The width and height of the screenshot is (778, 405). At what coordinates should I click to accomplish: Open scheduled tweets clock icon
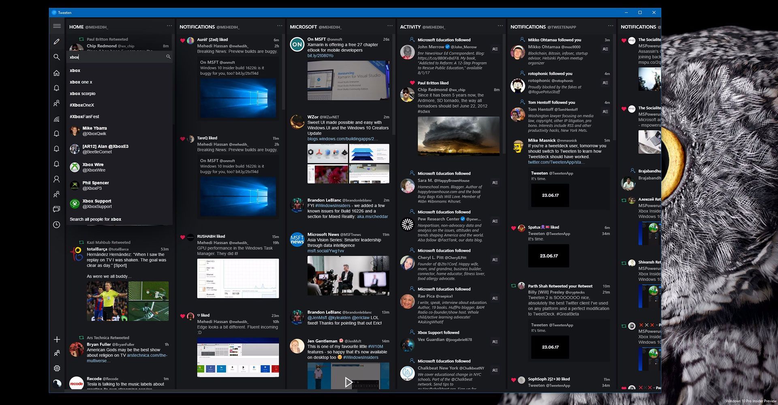(57, 225)
